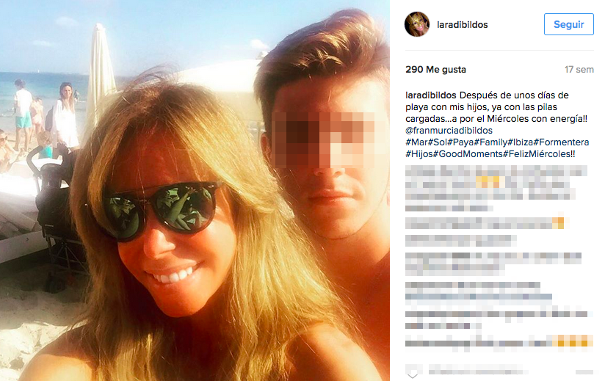Click the beach selfie photo

click(195, 191)
